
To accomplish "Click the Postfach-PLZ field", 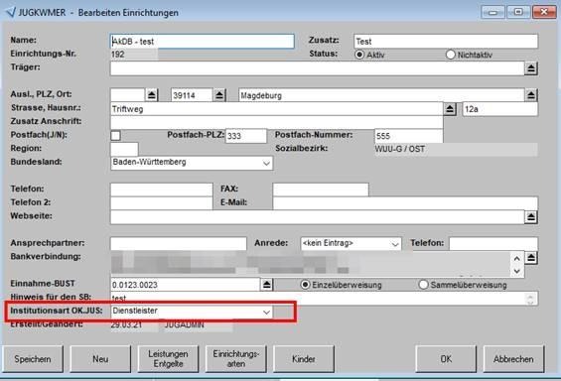I will [246, 136].
